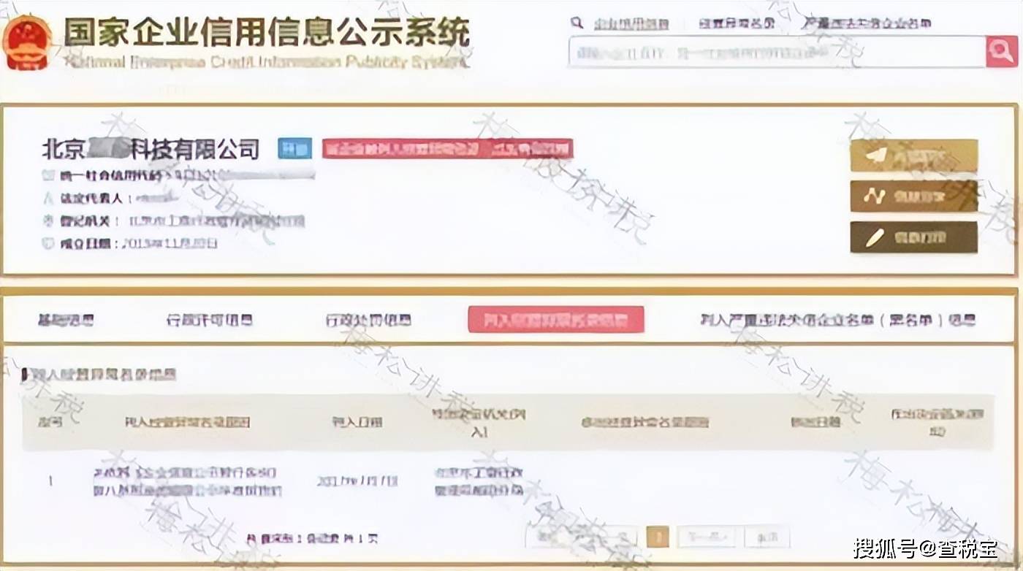Open the 企业信用信息 link at top
This screenshot has width=1023, height=571.
tap(631, 23)
